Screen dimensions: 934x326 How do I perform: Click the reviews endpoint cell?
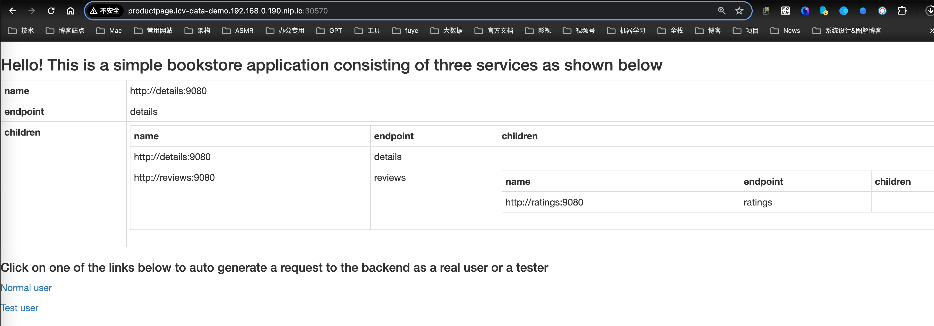[434, 198]
